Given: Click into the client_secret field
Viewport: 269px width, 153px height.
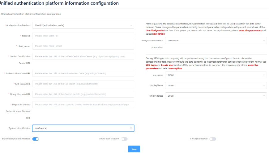Looking at the screenshot, I should tap(83, 46).
